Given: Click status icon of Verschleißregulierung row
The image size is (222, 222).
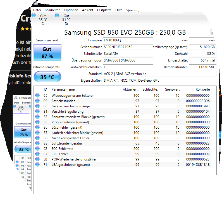Looking at the screenshot, I should (x=37, y=112).
